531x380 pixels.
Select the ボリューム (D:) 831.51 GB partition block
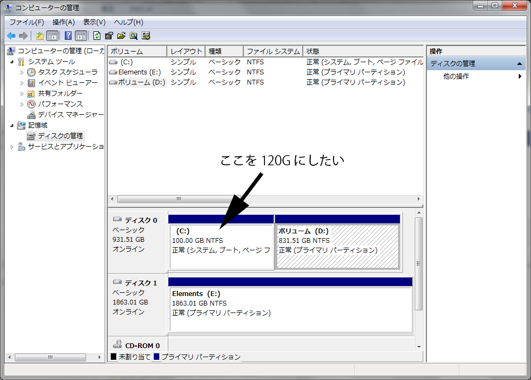[x=338, y=243]
